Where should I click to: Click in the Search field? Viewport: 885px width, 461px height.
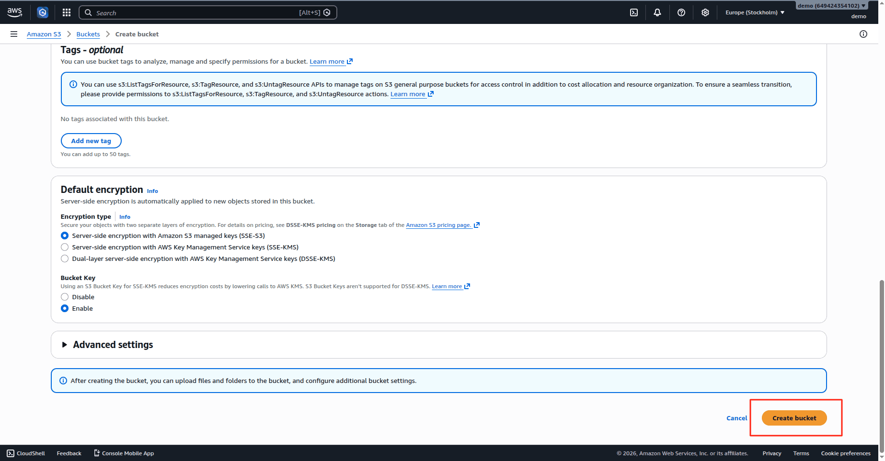point(208,12)
